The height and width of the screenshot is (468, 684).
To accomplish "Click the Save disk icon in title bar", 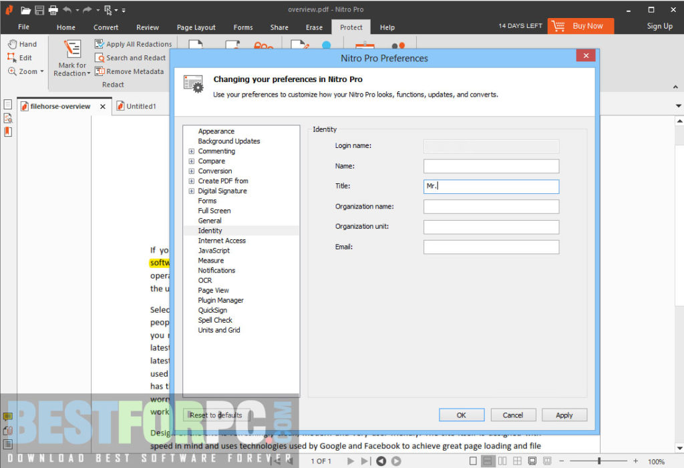I will [39, 9].
